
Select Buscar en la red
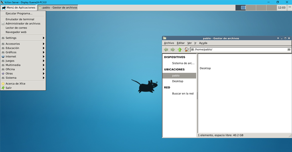(x=179, y=94)
